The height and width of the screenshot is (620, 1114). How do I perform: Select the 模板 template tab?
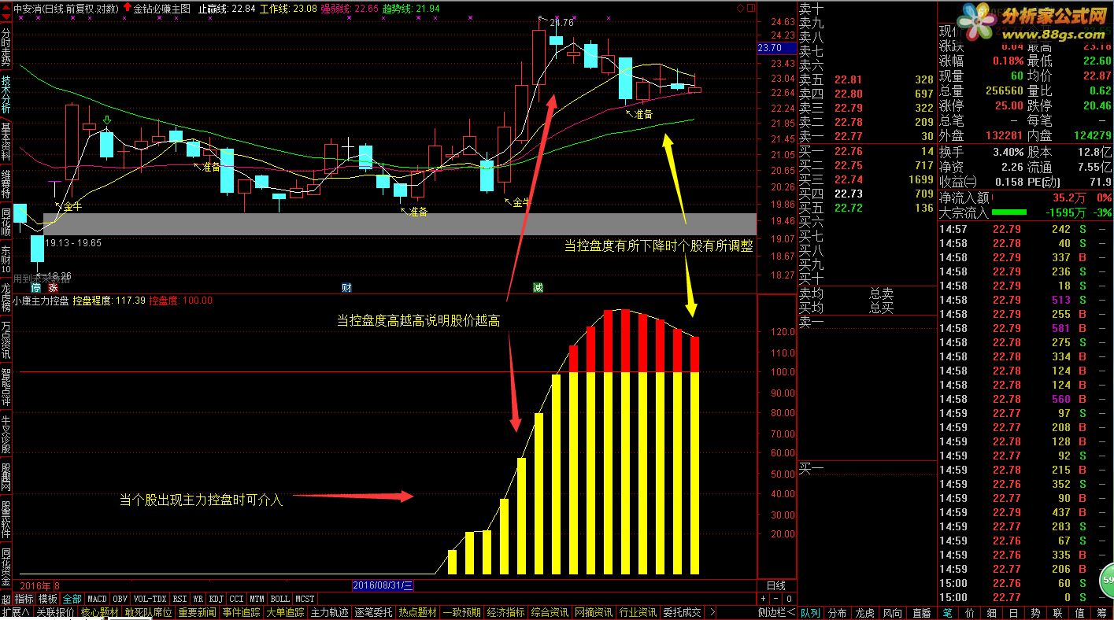(x=48, y=600)
